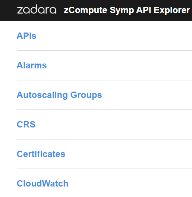
Task: Go to the Zadara home via the logo
Action: [x=37, y=9]
